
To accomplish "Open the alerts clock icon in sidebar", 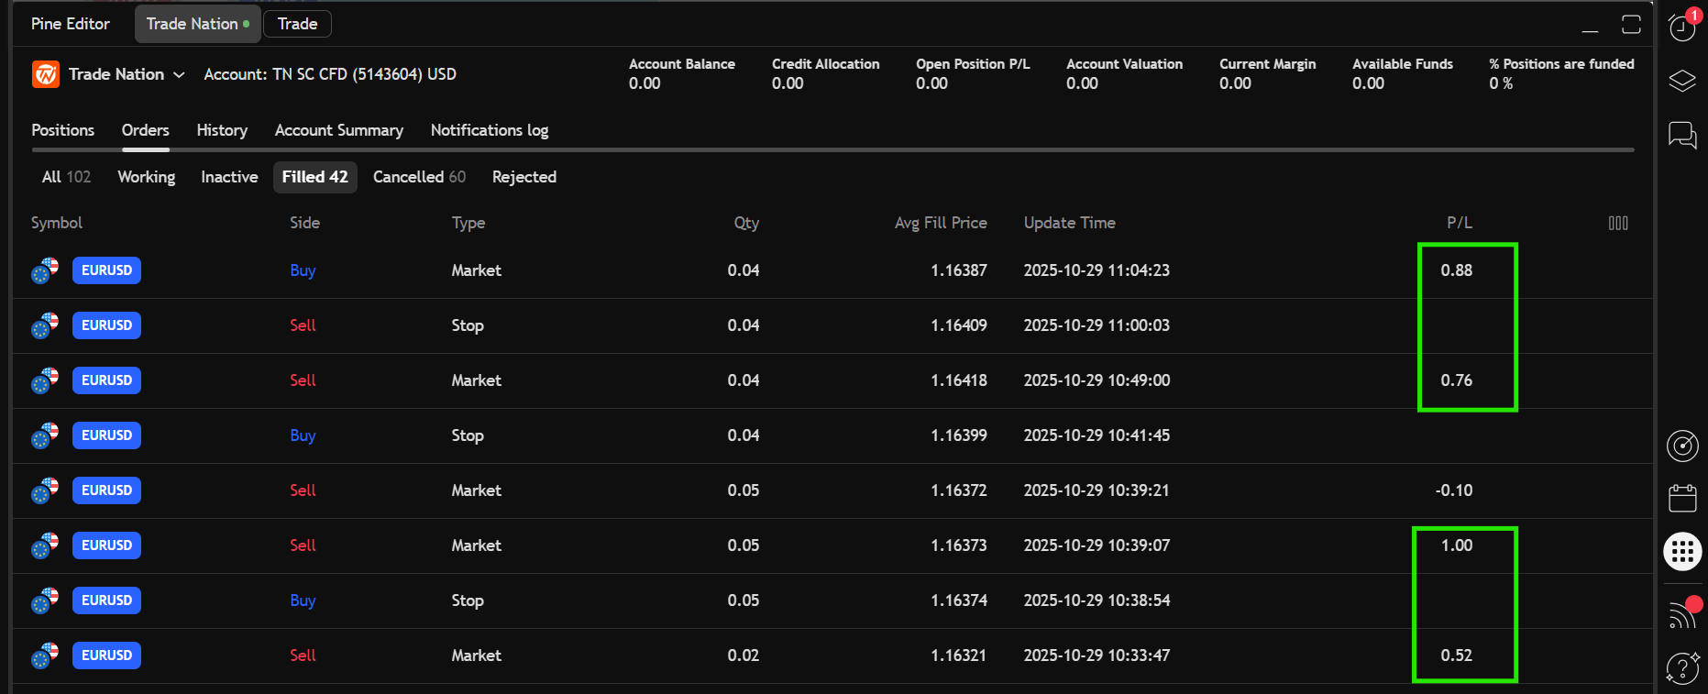I will 1682,27.
